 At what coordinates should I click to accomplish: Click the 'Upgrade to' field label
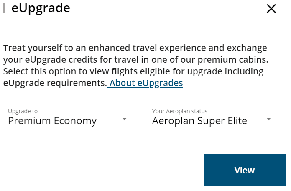(x=23, y=111)
